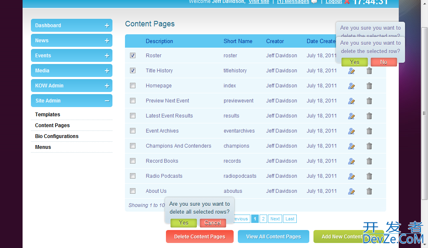
Task: Click View All Content Pages button
Action: (273, 237)
